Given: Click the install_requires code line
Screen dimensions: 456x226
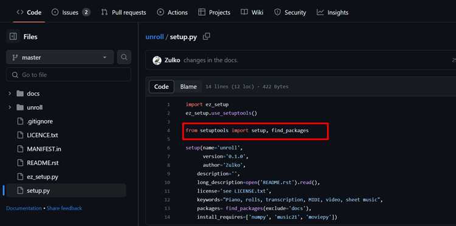Looking at the screenshot, I should (x=267, y=217).
